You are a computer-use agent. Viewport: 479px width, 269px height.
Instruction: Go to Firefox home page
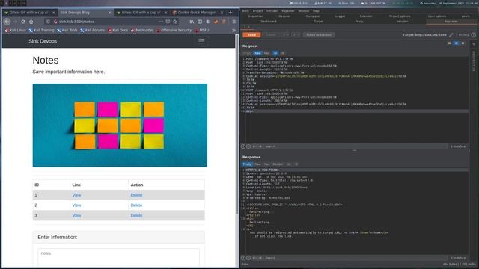tap(31, 22)
